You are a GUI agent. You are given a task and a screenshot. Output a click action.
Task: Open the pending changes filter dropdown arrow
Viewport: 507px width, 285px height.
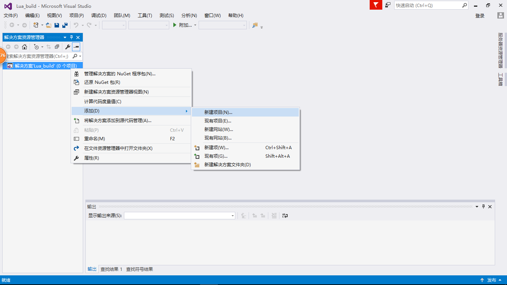[42, 47]
